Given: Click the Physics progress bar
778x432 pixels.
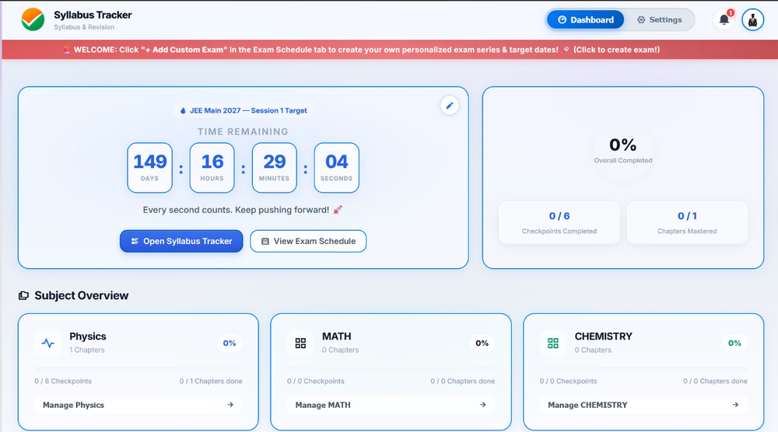Looking at the screenshot, I should (138, 368).
